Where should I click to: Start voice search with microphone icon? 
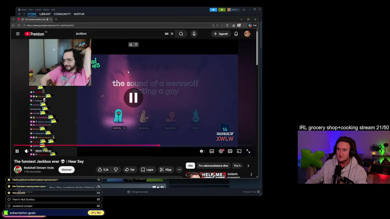[194, 34]
